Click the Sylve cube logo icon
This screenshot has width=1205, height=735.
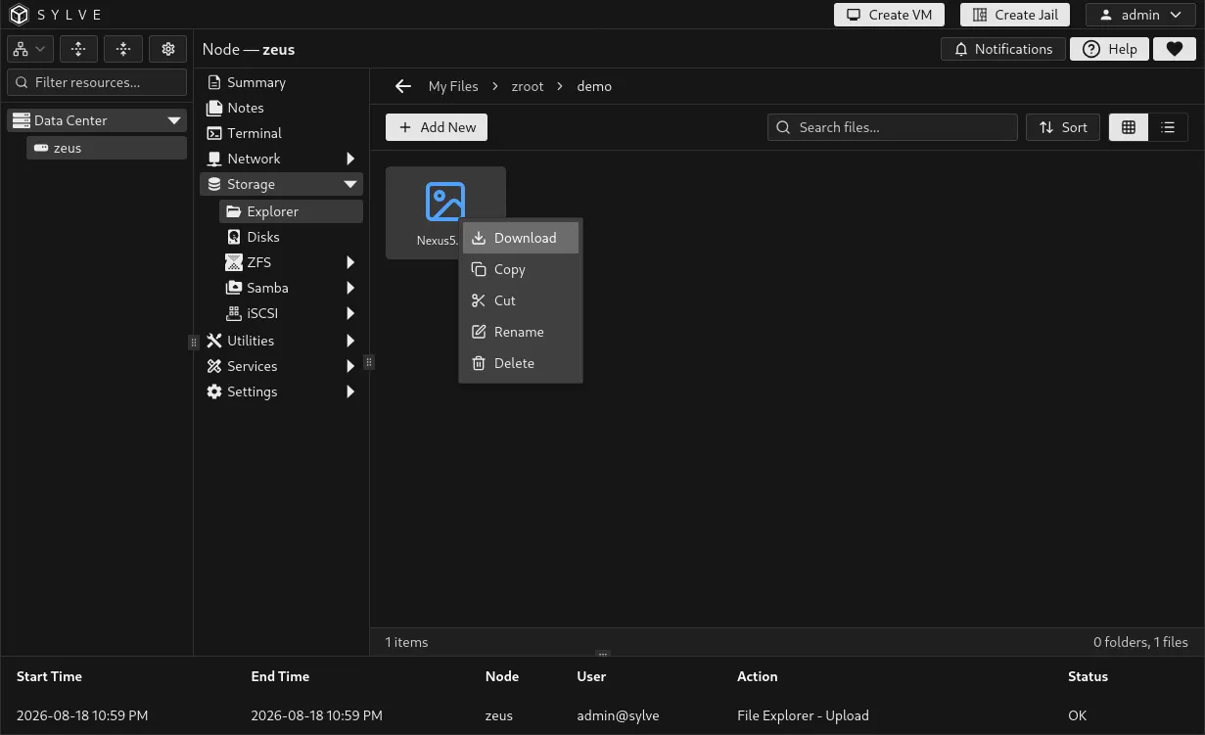click(20, 15)
